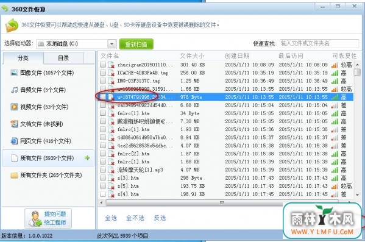Image resolution: width=365 pixels, height=242 pixels.
Task: Click file icon of 4d086e061d950a7be0 row
Action: pos(112,137)
